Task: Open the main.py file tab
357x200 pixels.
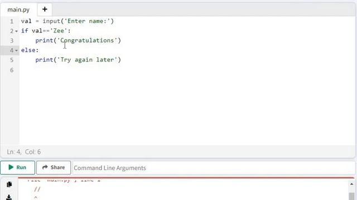Action: pos(18,10)
